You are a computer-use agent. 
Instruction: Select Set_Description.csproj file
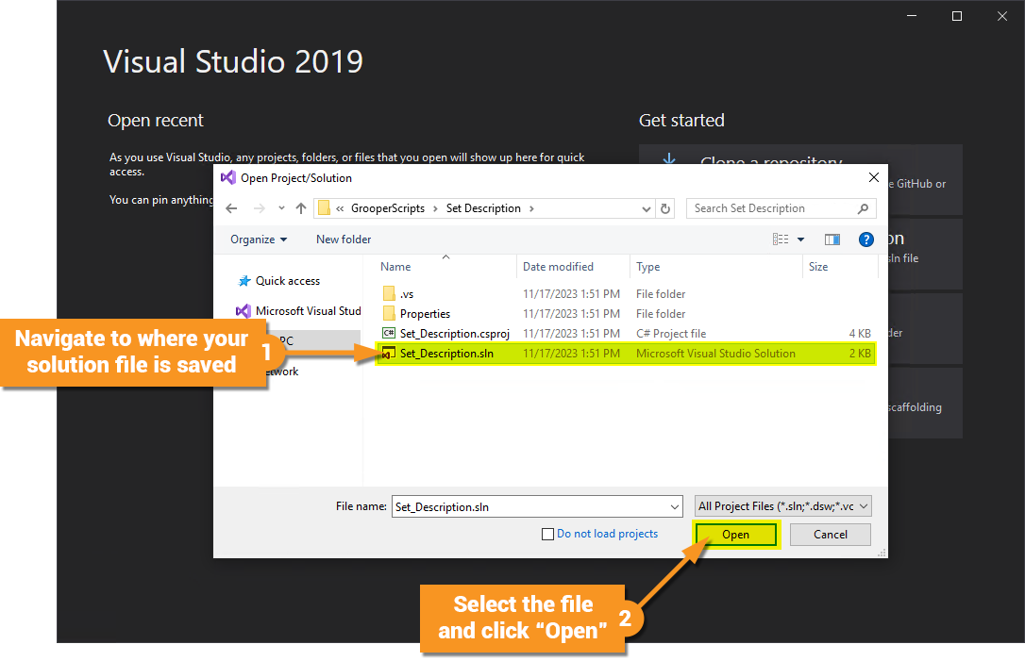coord(627,333)
